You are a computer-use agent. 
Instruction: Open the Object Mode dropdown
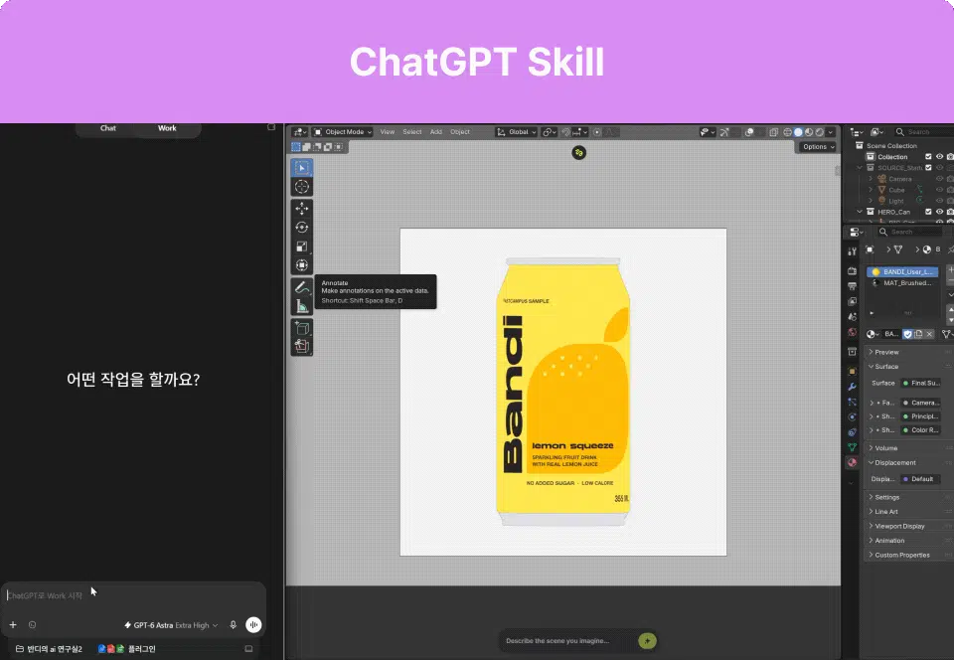pos(343,132)
